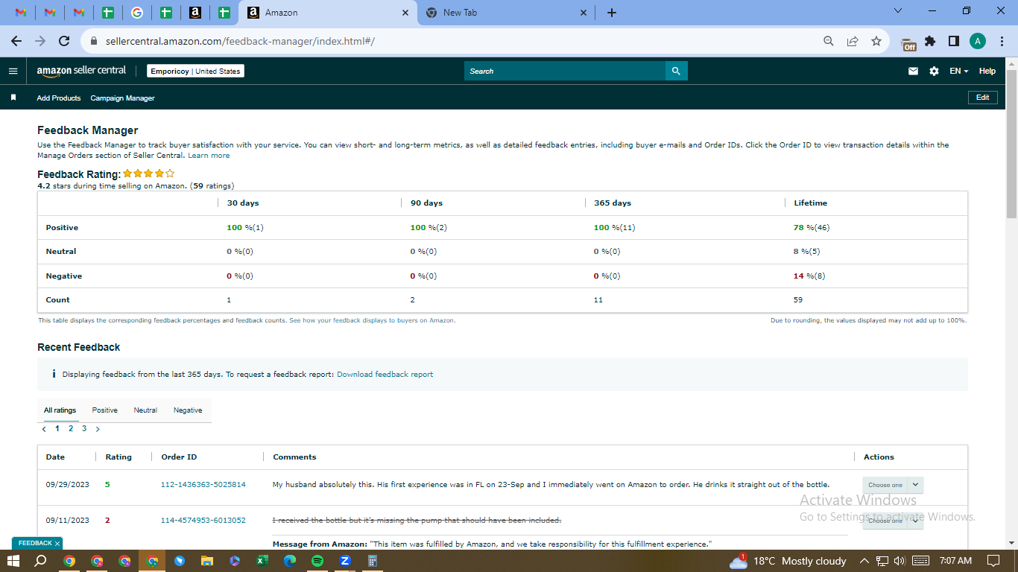Open Choose one dropdown for 09/29/2023 feedback
The height and width of the screenshot is (572, 1018).
point(893,485)
